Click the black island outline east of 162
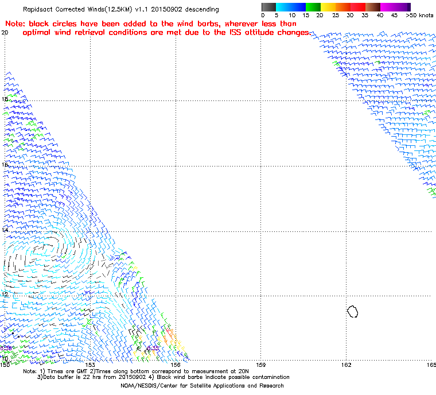Image resolution: width=436 pixels, height=395 pixels. tap(353, 312)
